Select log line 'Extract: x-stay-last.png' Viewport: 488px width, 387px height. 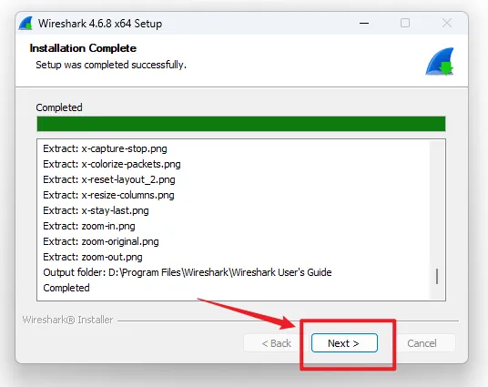coord(96,210)
